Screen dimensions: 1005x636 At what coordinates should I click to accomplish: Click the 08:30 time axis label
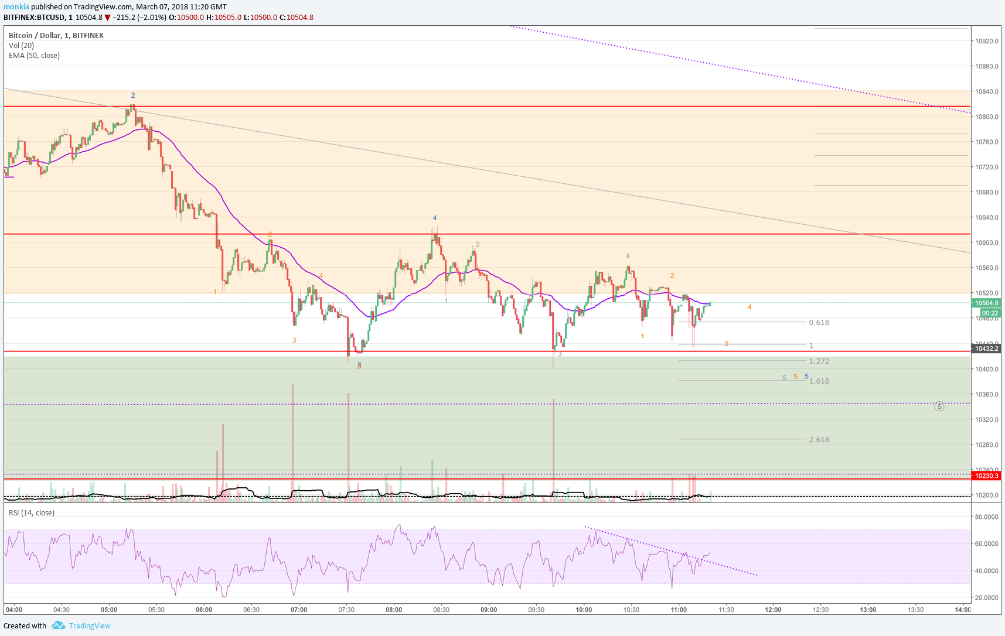[x=441, y=610]
